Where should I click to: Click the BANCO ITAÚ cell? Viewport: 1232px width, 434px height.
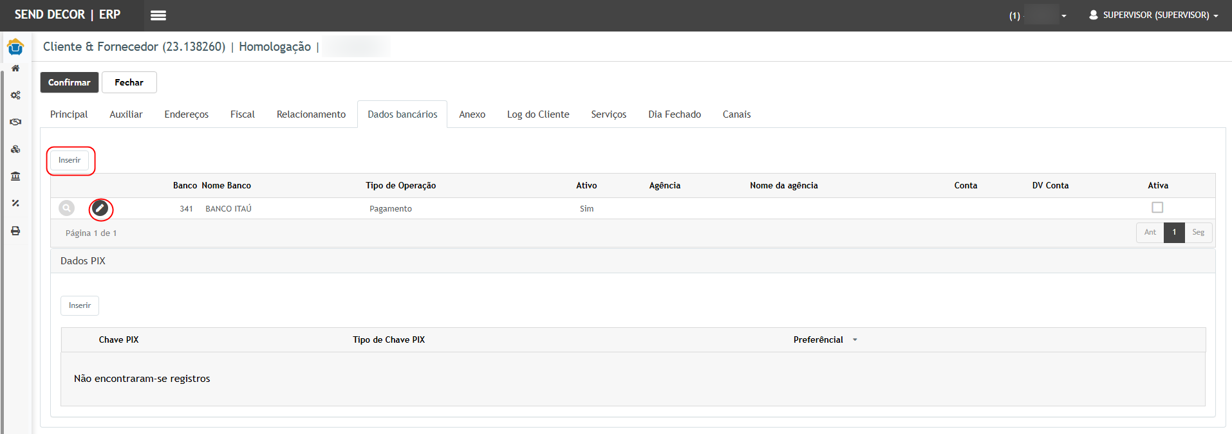pyautogui.click(x=229, y=209)
